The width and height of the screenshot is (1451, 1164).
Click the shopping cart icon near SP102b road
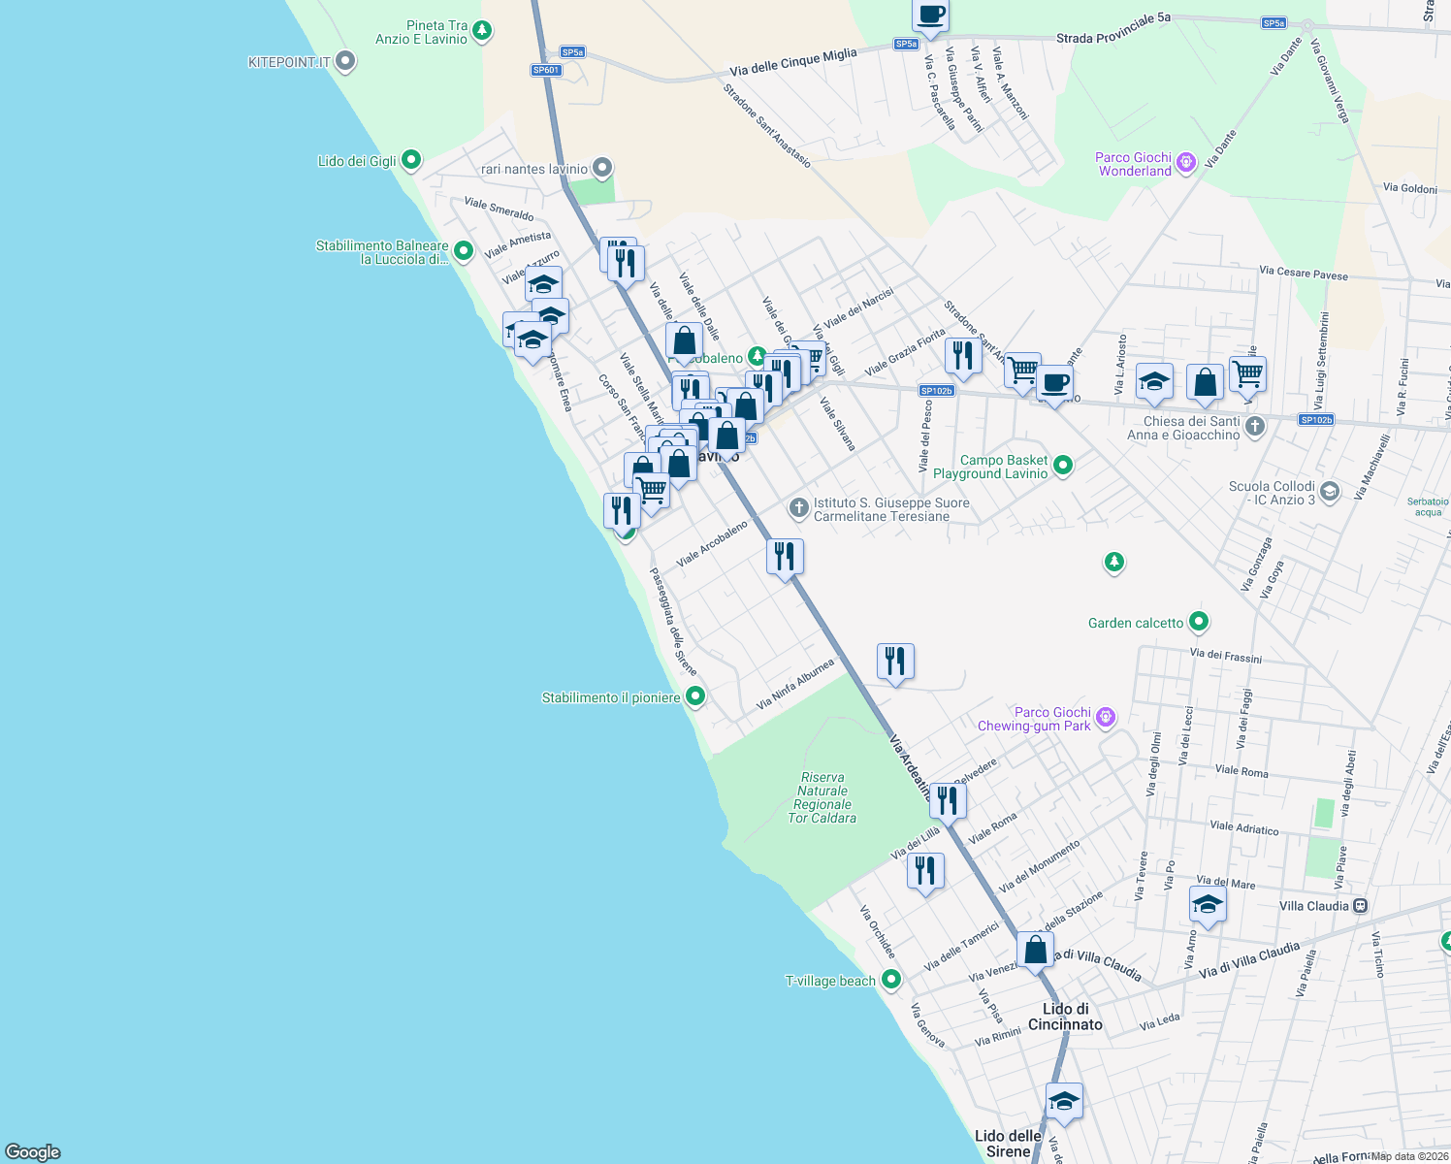pyautogui.click(x=1021, y=371)
